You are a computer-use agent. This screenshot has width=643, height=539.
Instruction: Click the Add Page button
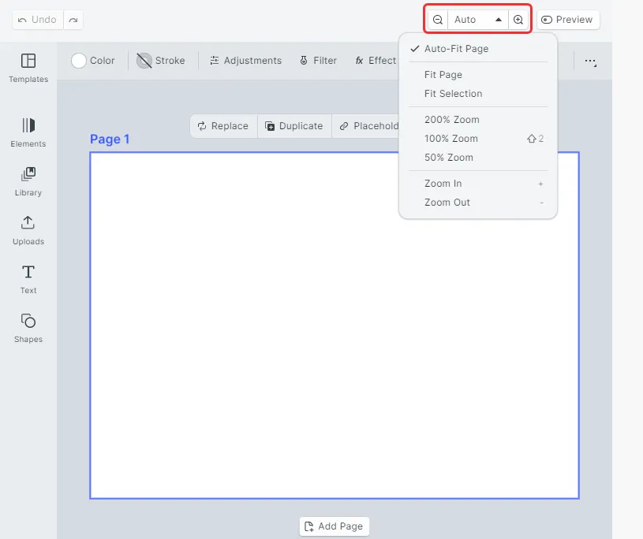(335, 526)
